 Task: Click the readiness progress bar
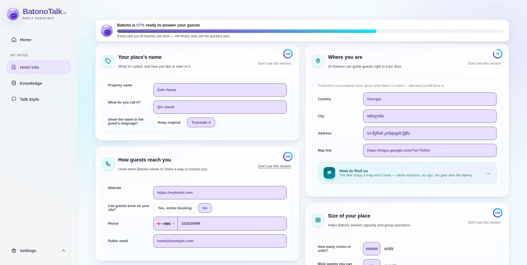(x=310, y=31)
